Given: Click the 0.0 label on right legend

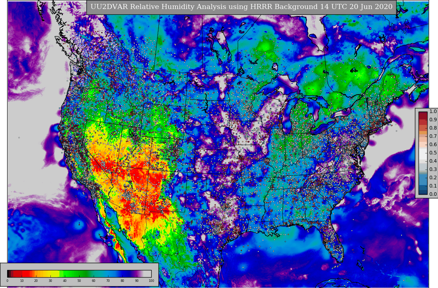Looking at the screenshot, I should (433, 194).
